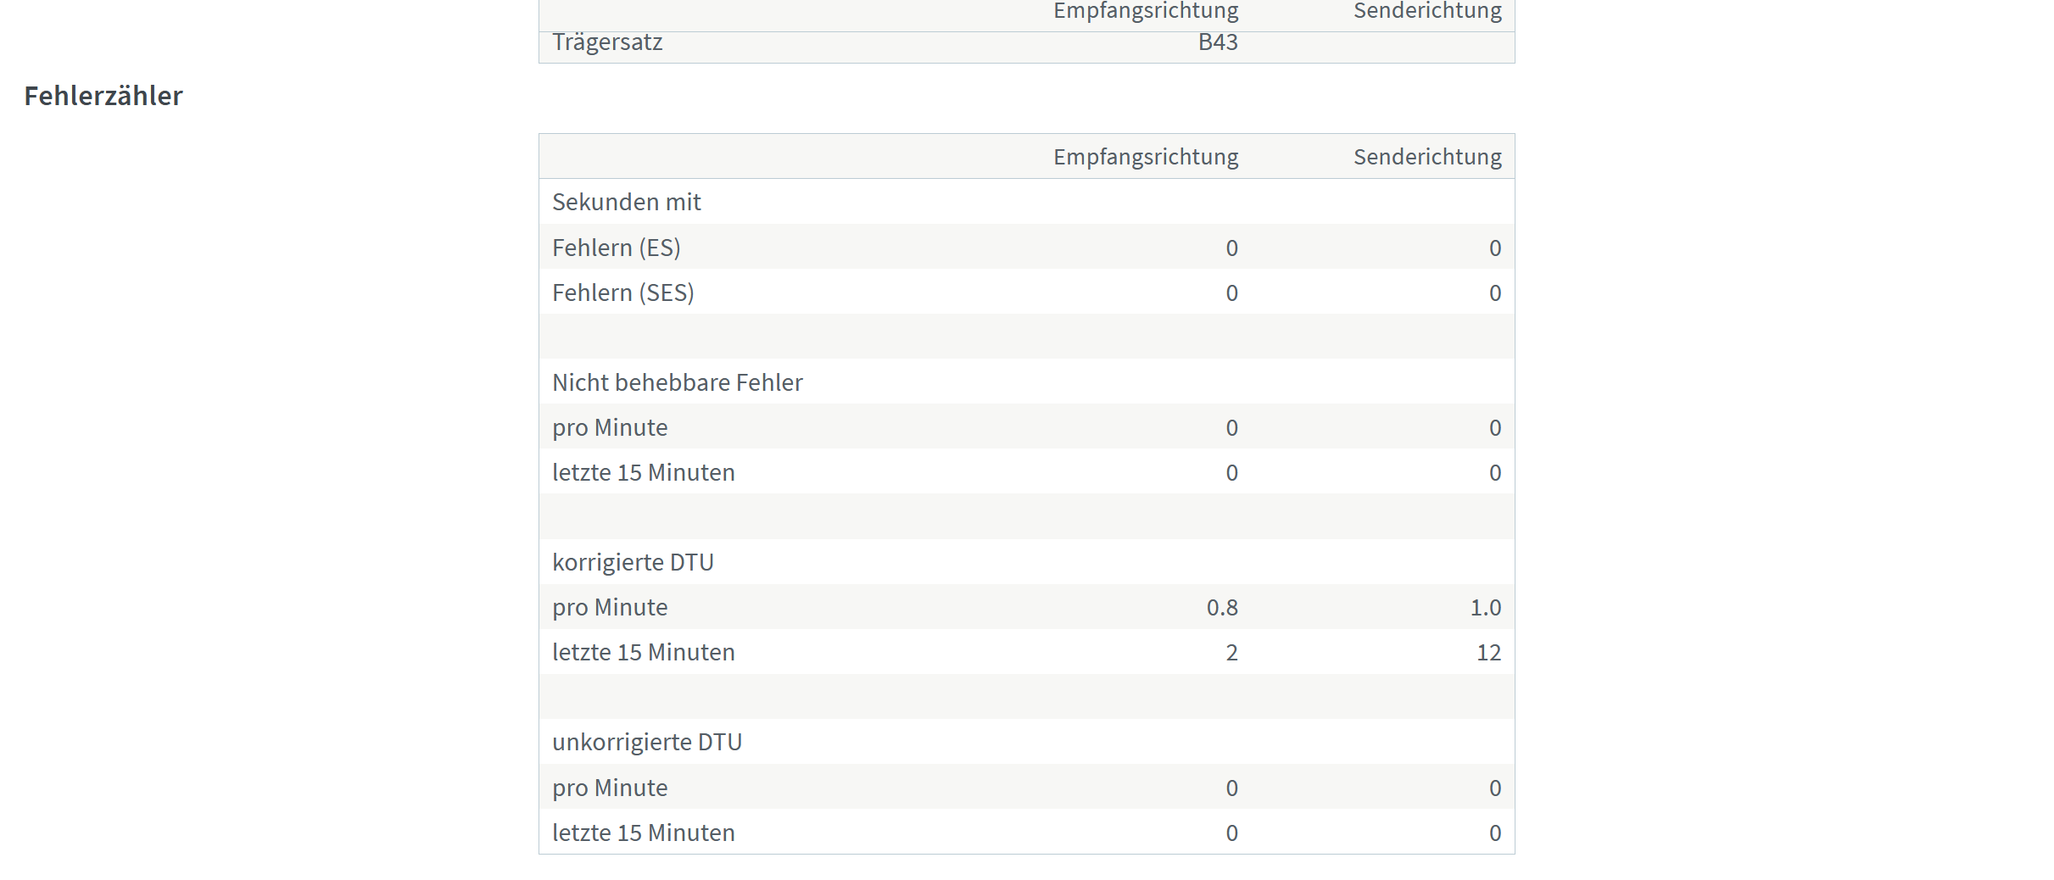2054x880 pixels.
Task: Click the korrigierte DTU group label
Action: click(x=633, y=562)
